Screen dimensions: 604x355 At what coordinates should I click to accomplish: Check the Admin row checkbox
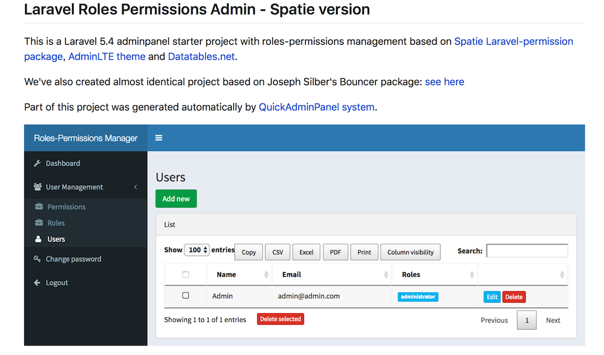click(186, 296)
